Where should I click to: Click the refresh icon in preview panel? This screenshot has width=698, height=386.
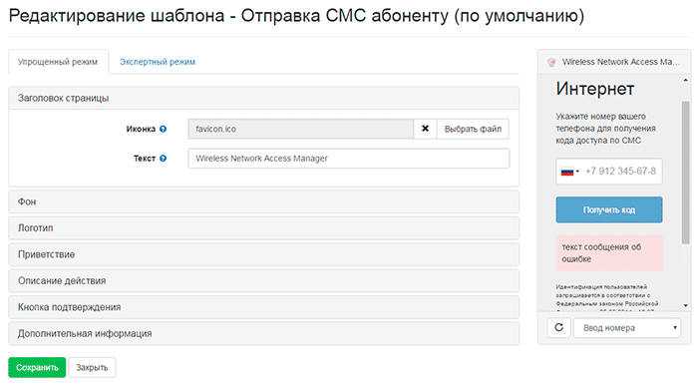coord(559,328)
